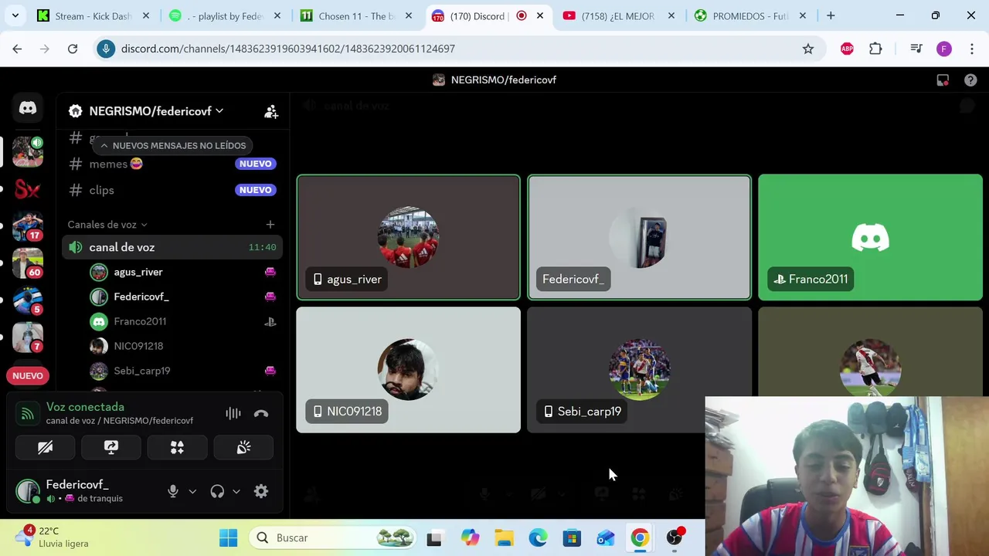This screenshot has width=989, height=556.
Task: Click the Voz conectada status text
Action: pyautogui.click(x=85, y=407)
